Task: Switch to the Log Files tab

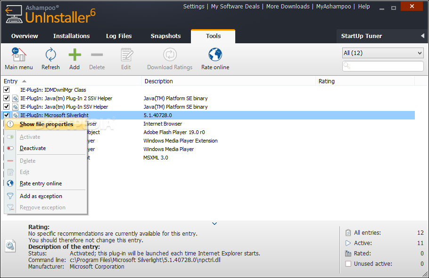Action: click(x=119, y=36)
